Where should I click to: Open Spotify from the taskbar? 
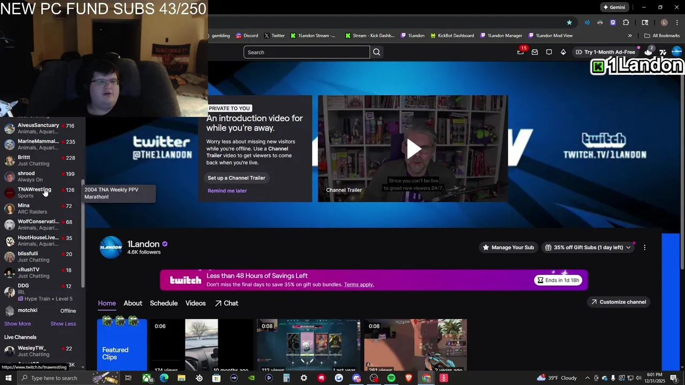[x=391, y=378]
